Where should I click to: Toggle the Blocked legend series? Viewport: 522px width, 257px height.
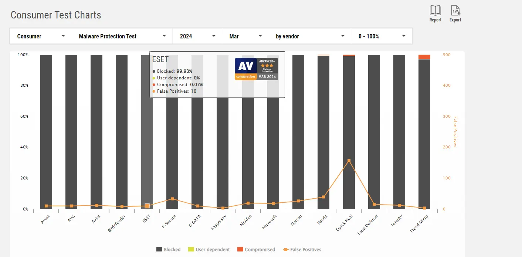coord(168,250)
